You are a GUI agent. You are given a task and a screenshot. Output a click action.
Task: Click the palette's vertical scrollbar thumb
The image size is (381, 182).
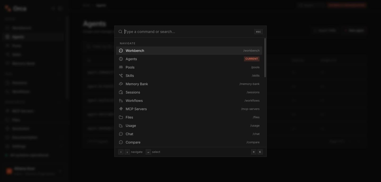click(265, 58)
